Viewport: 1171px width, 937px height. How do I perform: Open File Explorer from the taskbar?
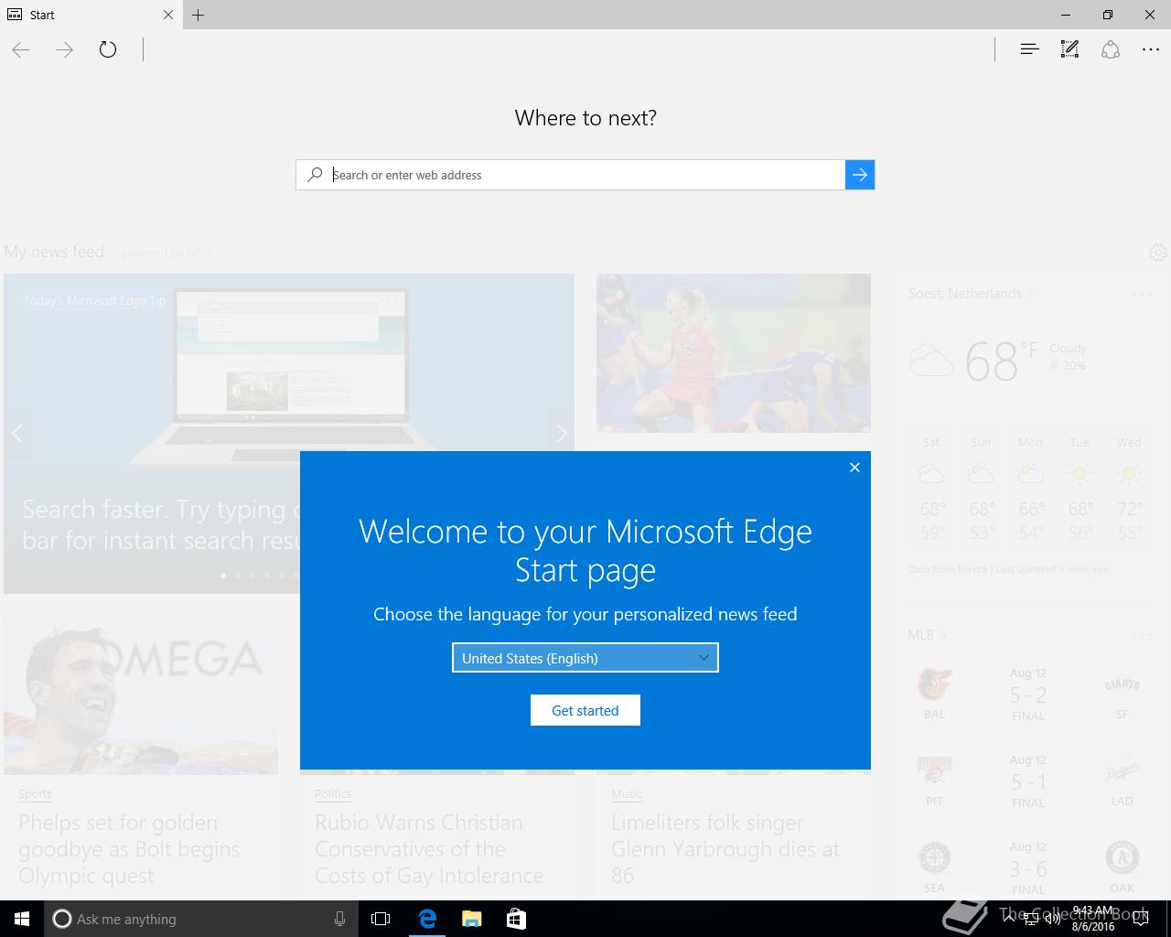coord(471,919)
